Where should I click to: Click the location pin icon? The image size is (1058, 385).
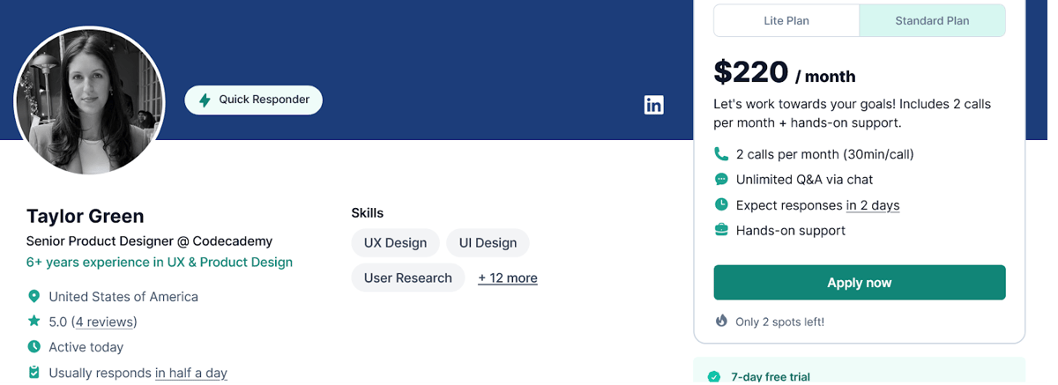[34, 297]
